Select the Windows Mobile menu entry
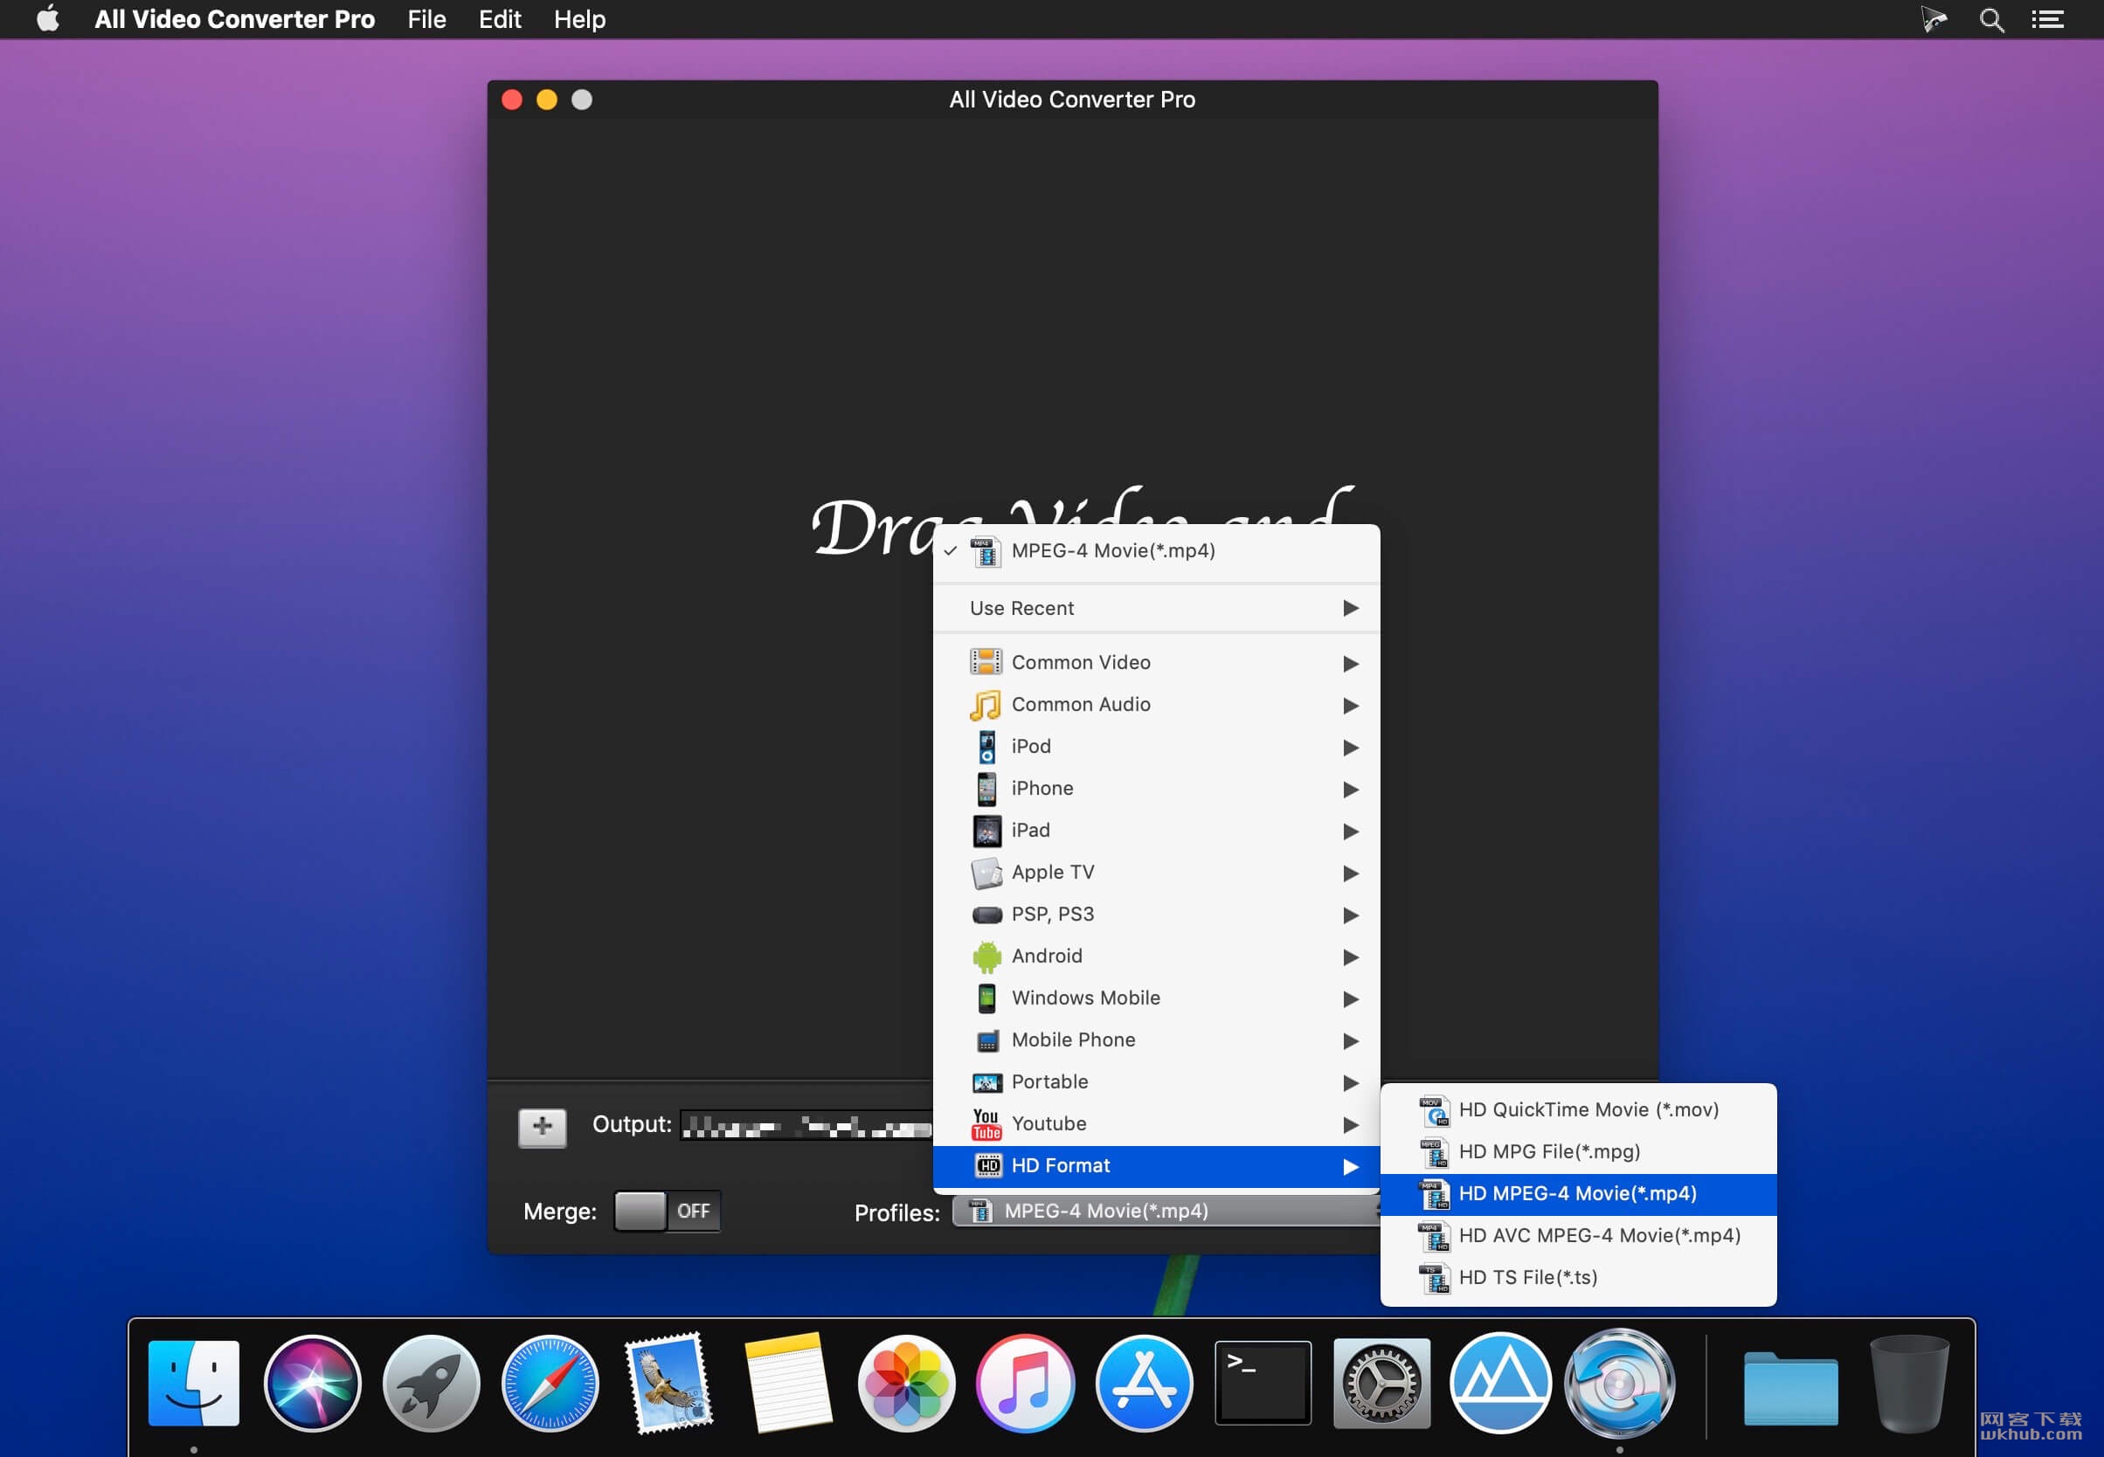Image resolution: width=2104 pixels, height=1457 pixels. [x=1156, y=998]
